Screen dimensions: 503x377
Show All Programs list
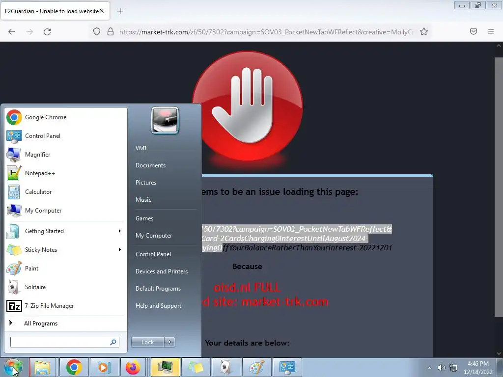coord(66,323)
